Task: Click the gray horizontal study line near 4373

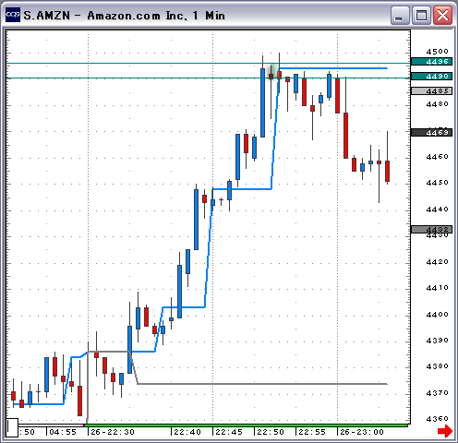Action: [261, 384]
